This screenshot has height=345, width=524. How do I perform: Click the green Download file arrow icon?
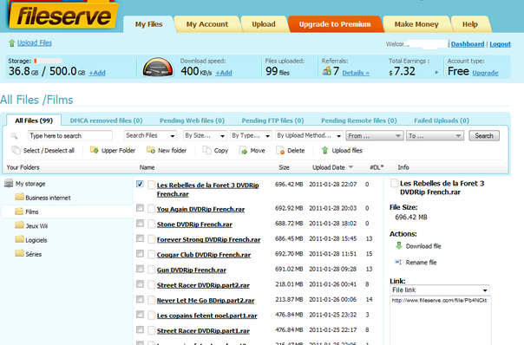(x=399, y=246)
